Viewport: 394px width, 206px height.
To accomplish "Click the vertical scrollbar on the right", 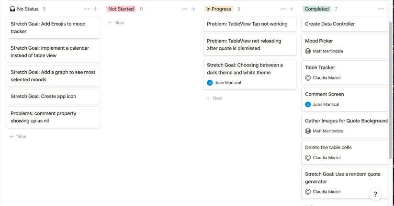I will [390, 90].
